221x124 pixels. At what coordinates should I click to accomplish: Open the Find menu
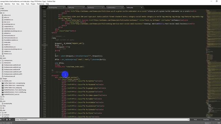pyautogui.click(x=13, y=4)
